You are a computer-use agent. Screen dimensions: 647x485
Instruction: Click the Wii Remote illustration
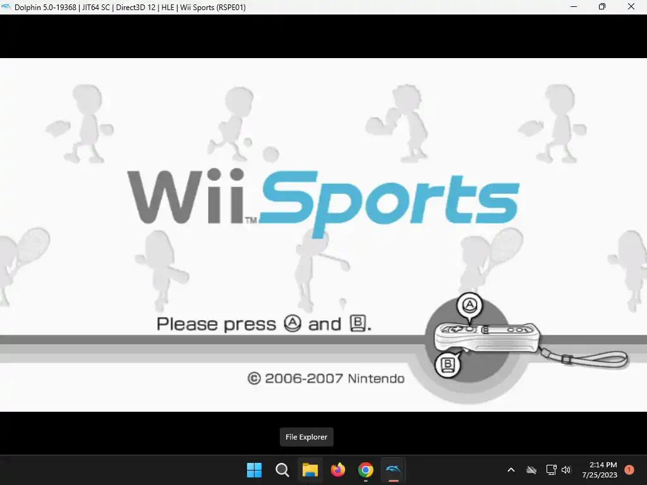click(487, 337)
